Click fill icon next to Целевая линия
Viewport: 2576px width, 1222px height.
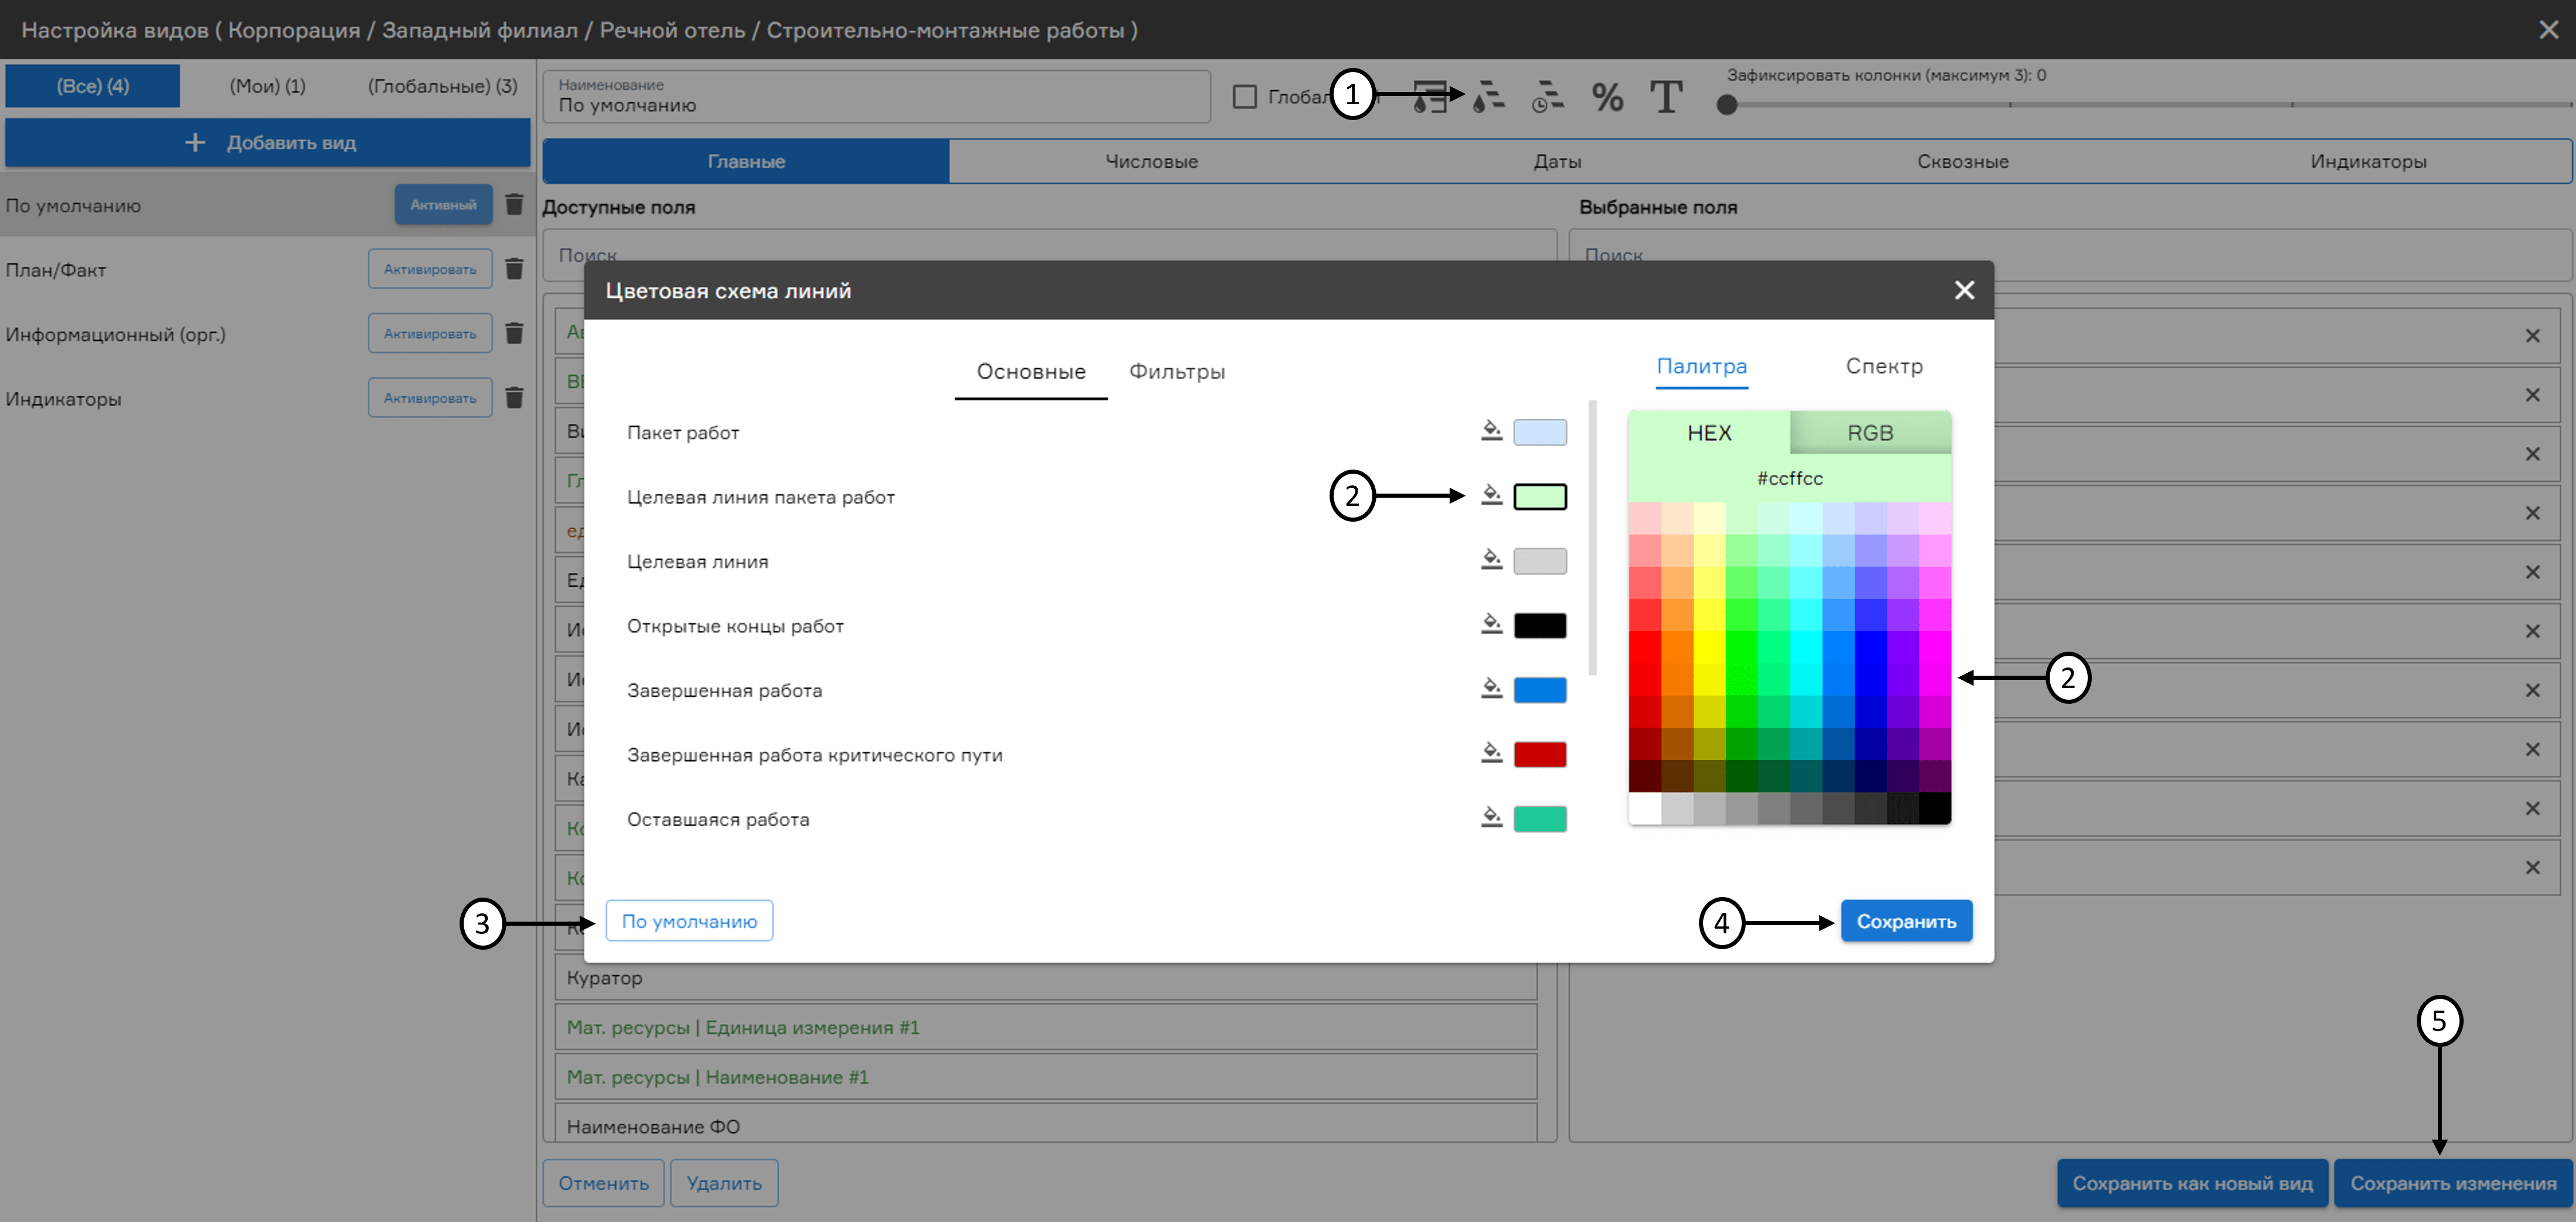tap(1491, 560)
